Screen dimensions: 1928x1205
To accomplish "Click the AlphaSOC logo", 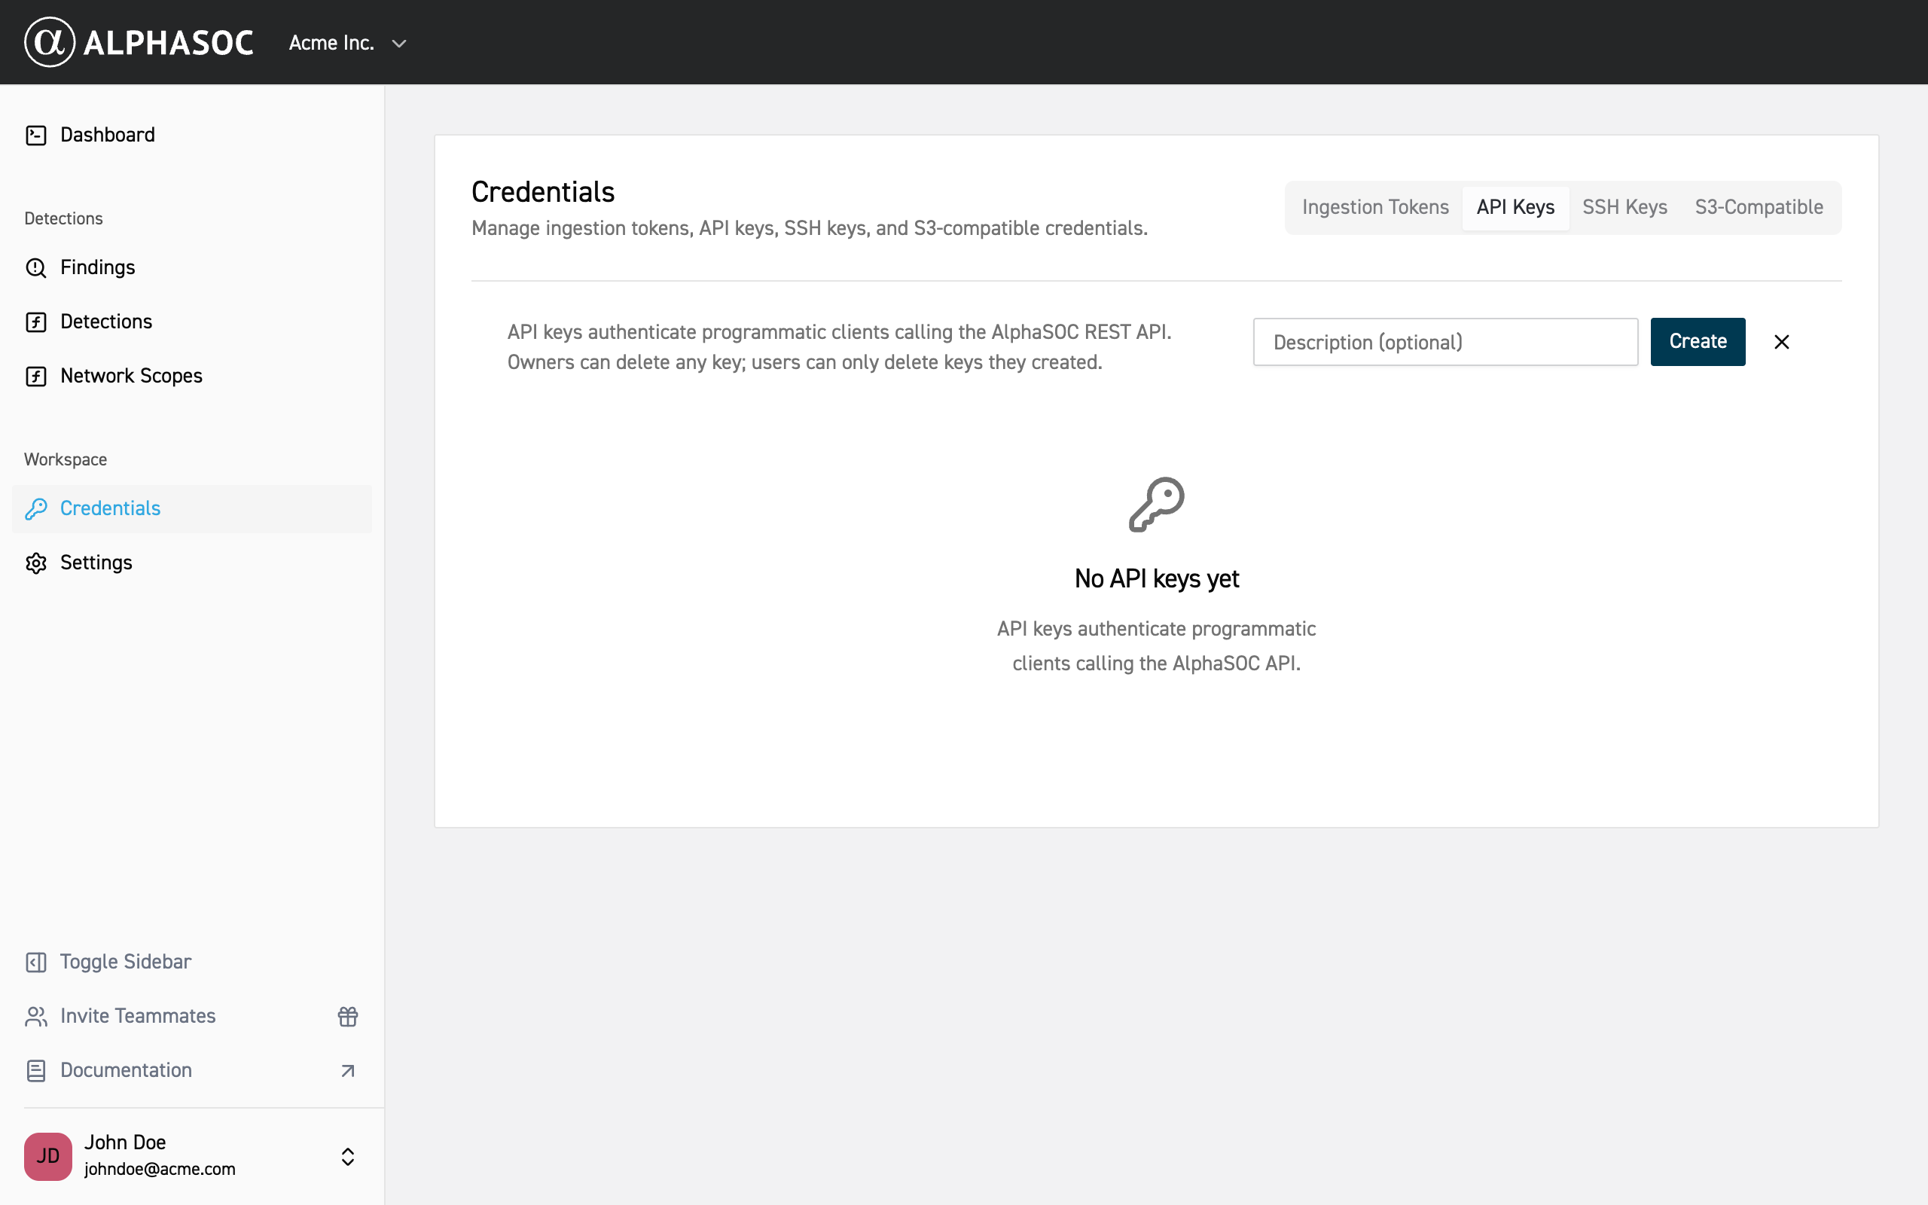I will click(139, 42).
